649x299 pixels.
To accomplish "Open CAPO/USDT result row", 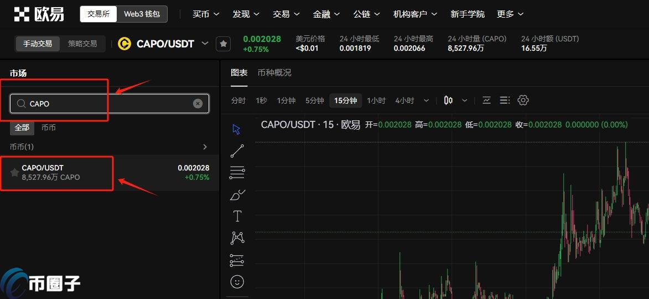I will tap(109, 173).
